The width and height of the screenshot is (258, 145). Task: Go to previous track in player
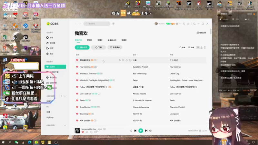(x=135, y=131)
